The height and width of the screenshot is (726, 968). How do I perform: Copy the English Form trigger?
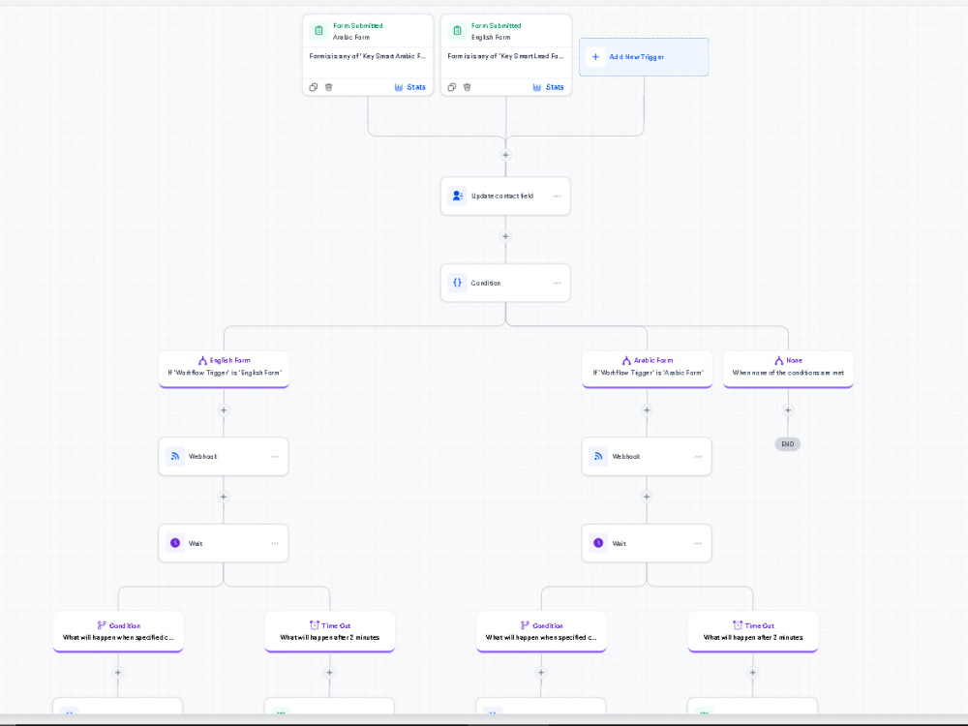coord(452,87)
